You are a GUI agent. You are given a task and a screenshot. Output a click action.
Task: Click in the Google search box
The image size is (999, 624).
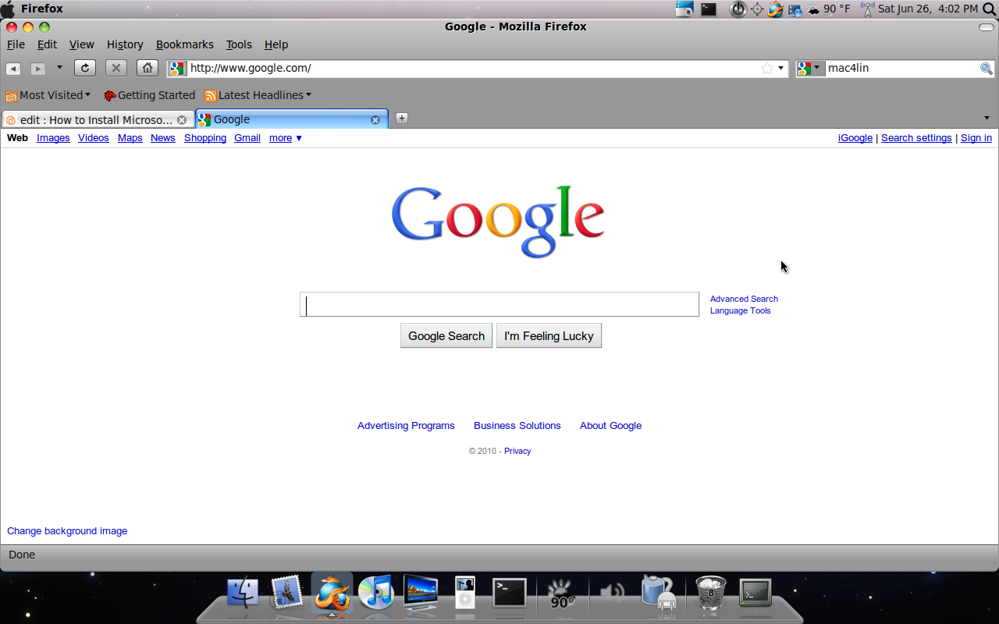pos(499,304)
